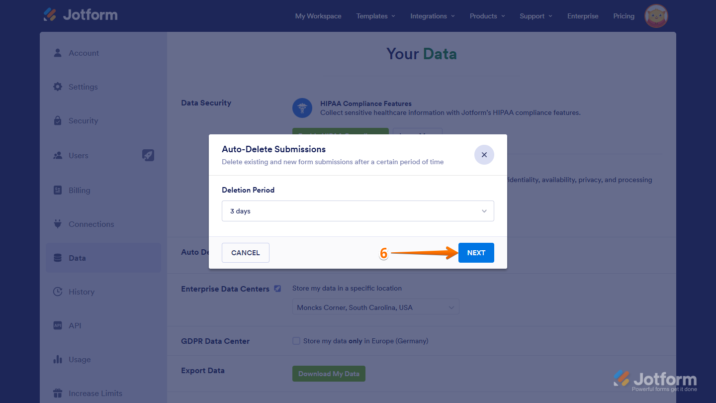Open the Deletion Period dropdown
716x403 pixels.
pyautogui.click(x=358, y=211)
